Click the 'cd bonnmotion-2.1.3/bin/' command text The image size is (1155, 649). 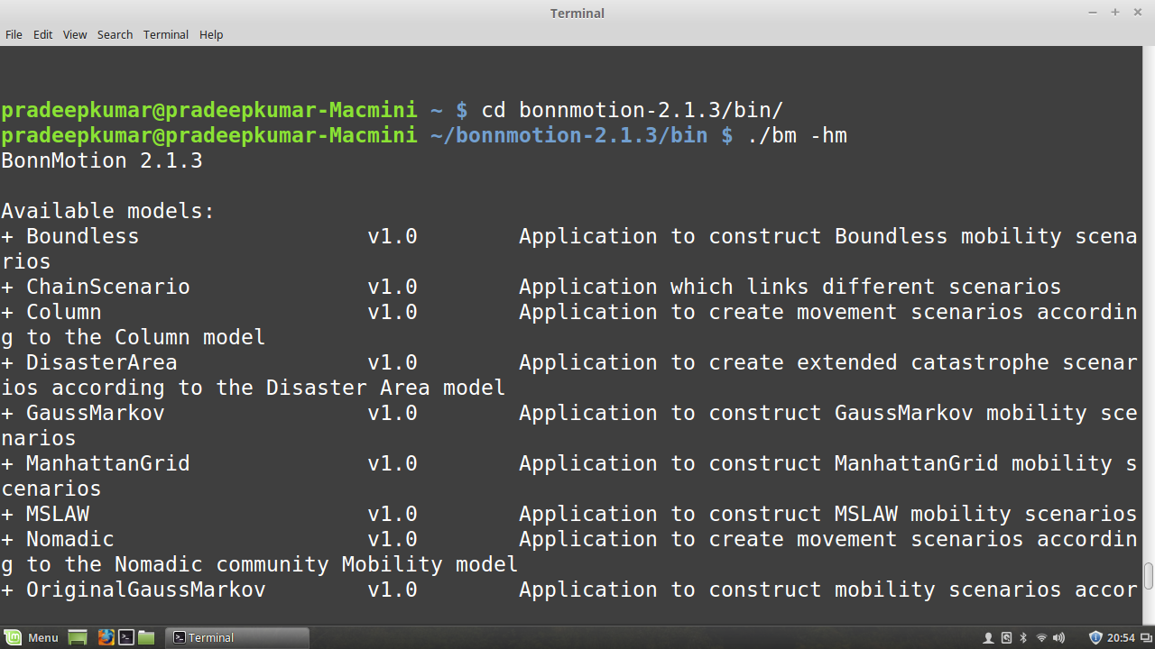pos(633,110)
